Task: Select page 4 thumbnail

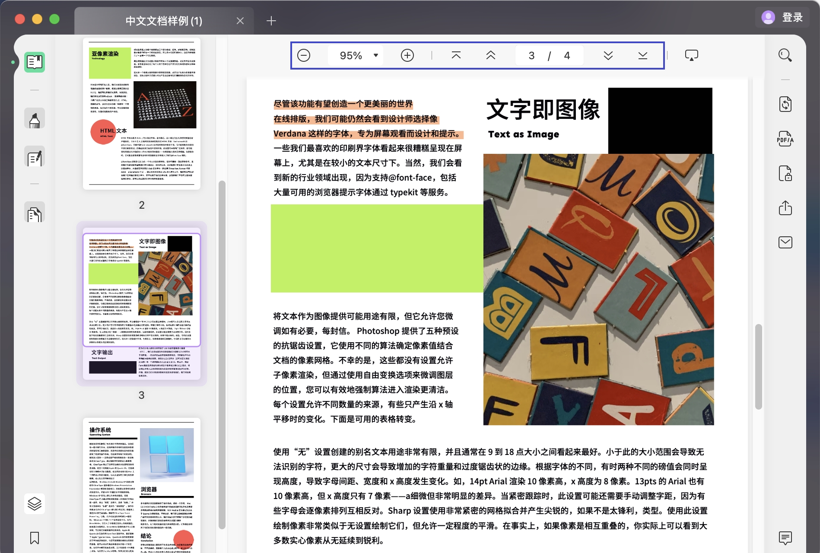Action: click(142, 486)
